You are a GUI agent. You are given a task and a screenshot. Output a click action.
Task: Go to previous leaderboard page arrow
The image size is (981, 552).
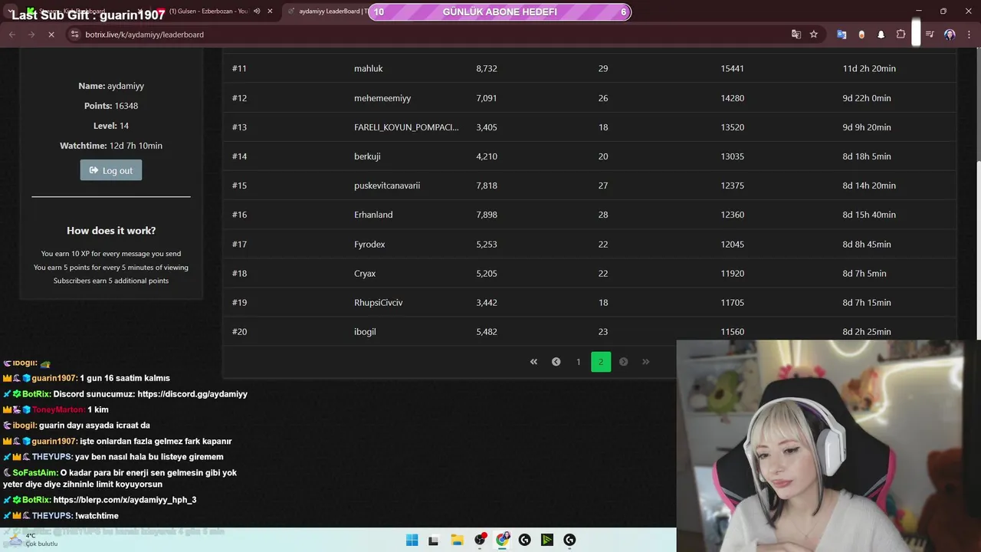(556, 362)
